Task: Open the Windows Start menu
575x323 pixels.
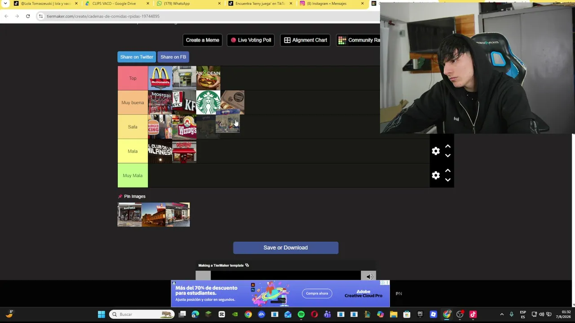Action: pyautogui.click(x=102, y=314)
